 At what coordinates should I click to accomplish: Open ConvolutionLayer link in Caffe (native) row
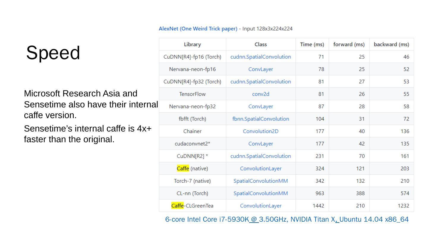coord(261,168)
